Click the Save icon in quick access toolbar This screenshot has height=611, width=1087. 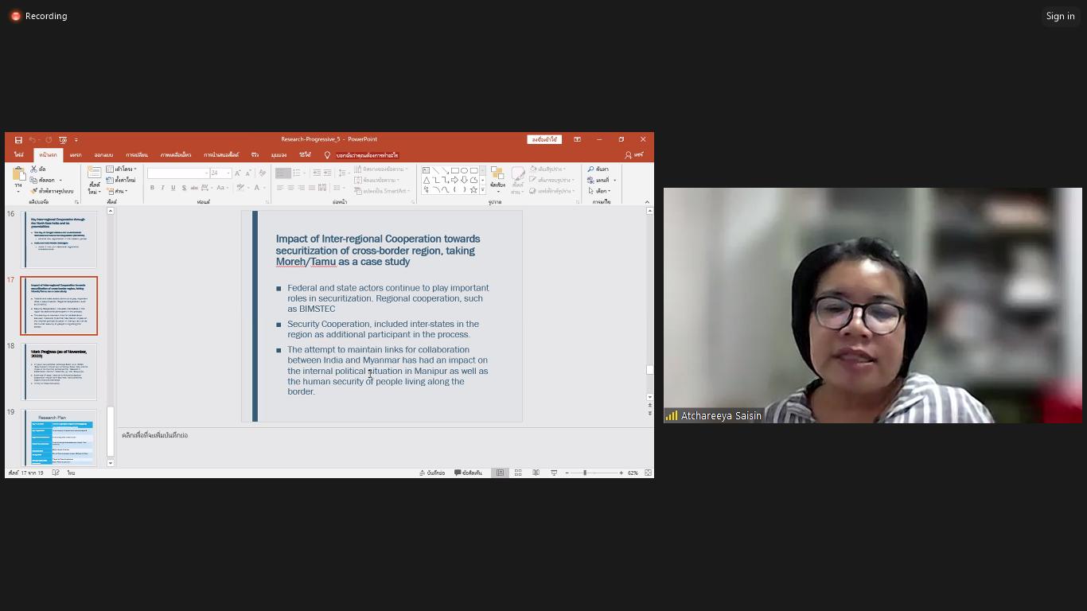pos(18,140)
